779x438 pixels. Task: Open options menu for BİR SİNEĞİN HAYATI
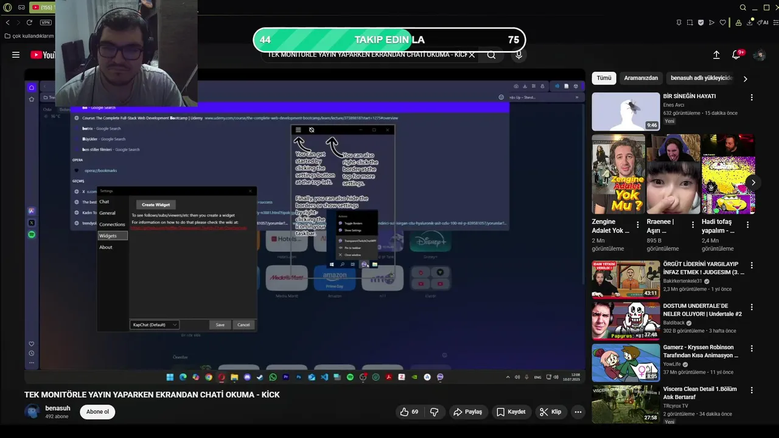752,97
